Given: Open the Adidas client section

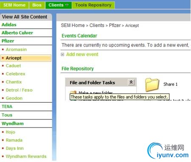Looking at the screenshot, I should click(9, 25).
